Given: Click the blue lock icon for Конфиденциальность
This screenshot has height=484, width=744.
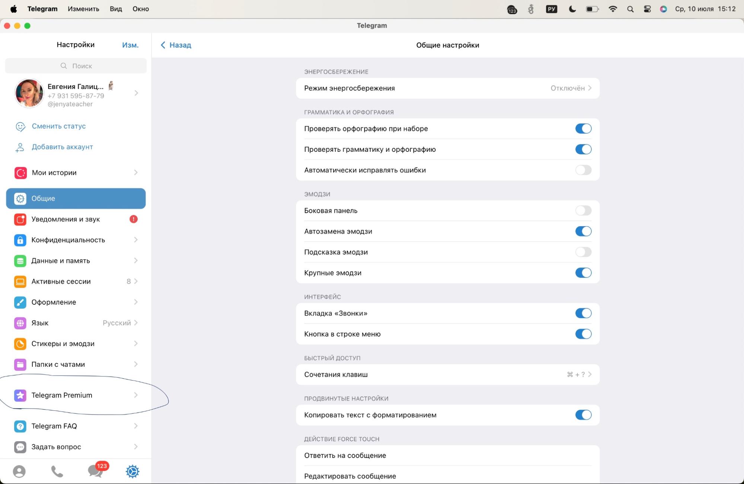Looking at the screenshot, I should (x=20, y=240).
